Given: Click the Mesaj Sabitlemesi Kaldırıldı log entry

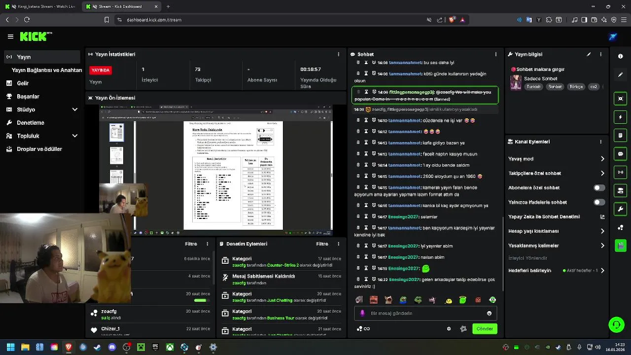Looking at the screenshot, I should (x=280, y=280).
